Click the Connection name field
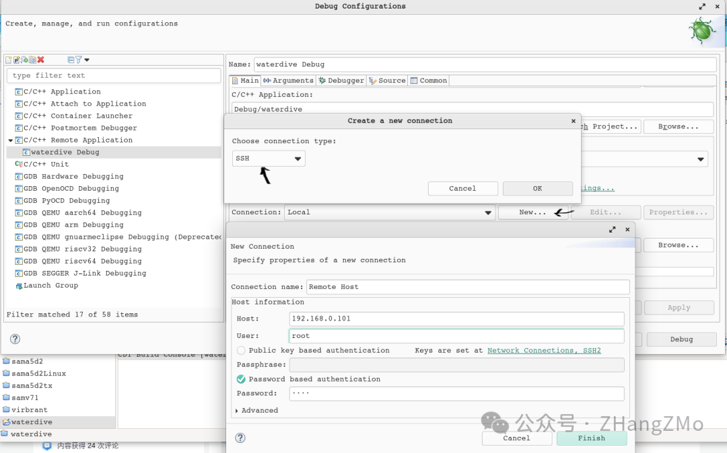The height and width of the screenshot is (453, 727). [x=468, y=287]
